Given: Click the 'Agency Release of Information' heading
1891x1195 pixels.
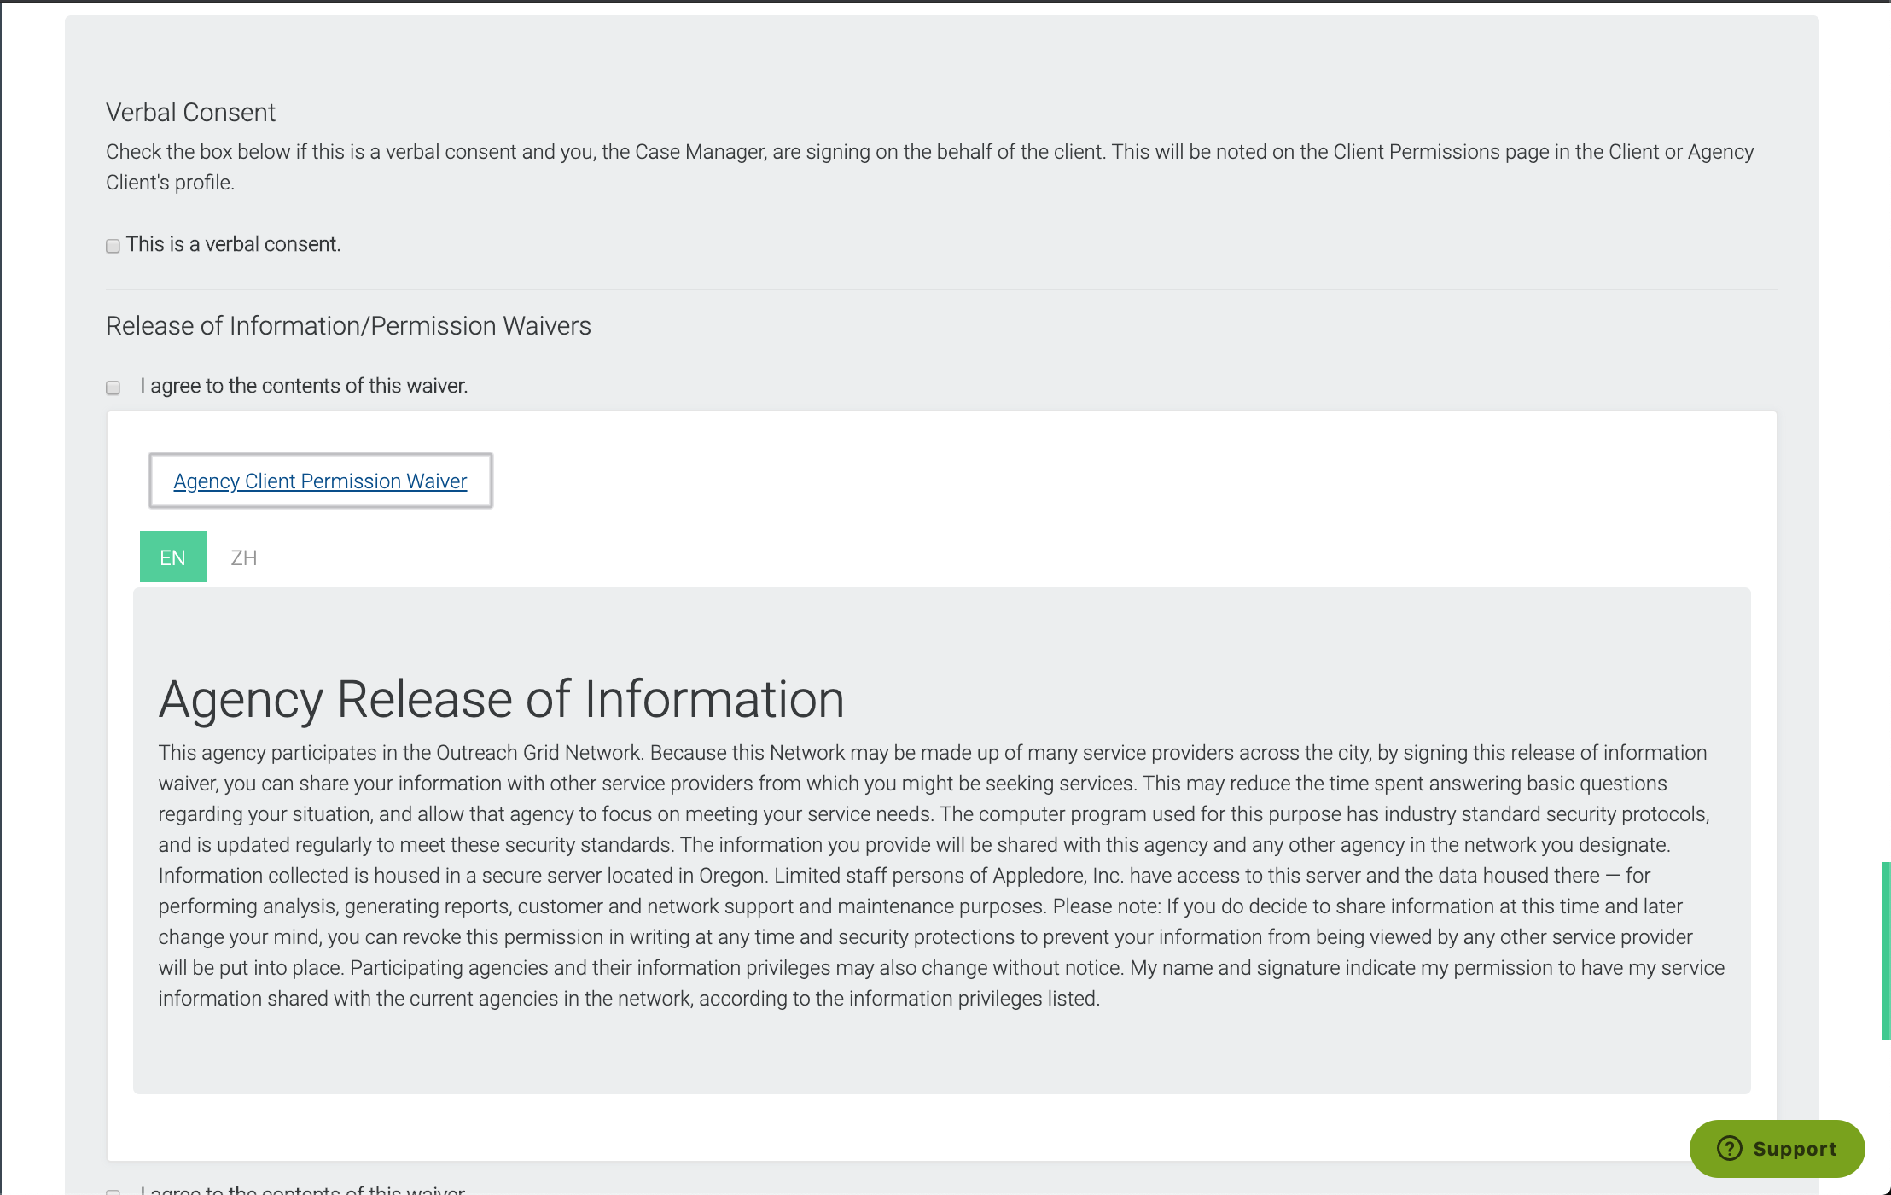Looking at the screenshot, I should (x=501, y=699).
